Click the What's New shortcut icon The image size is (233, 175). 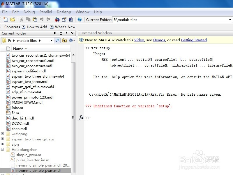[x=52, y=27]
